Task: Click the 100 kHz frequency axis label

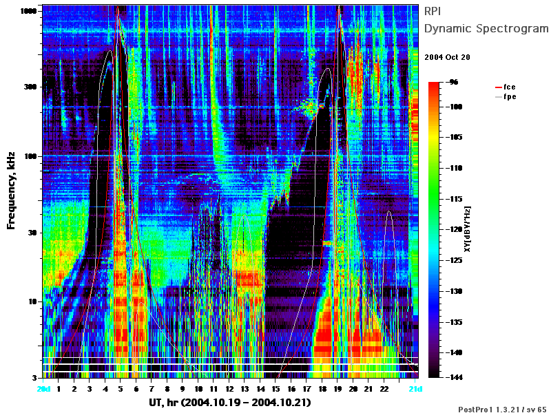Action: pyautogui.click(x=30, y=156)
